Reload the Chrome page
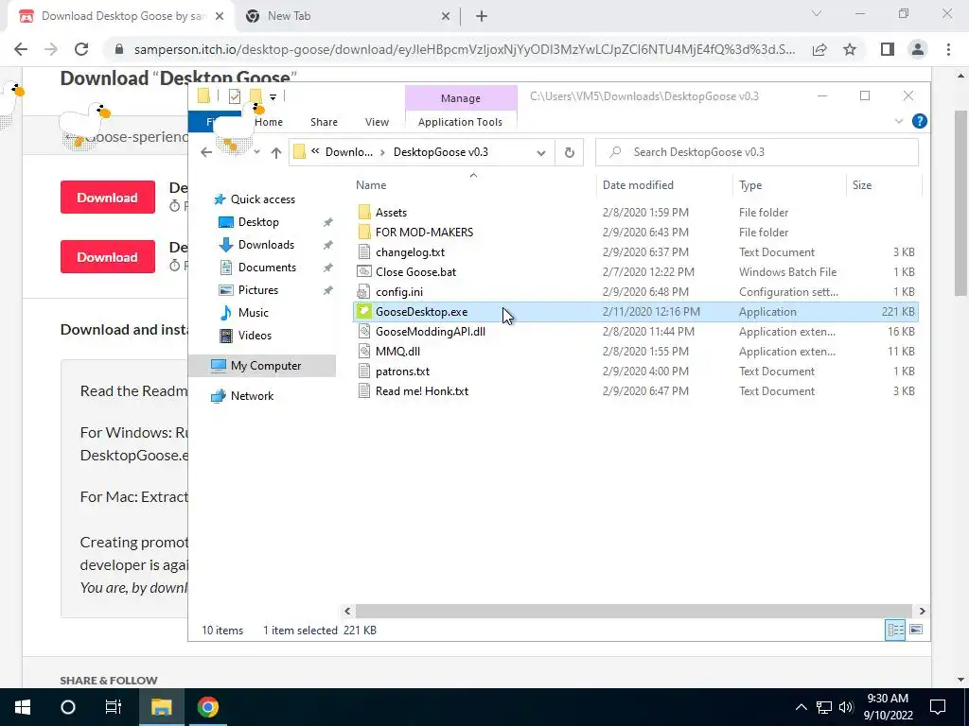 click(x=81, y=49)
